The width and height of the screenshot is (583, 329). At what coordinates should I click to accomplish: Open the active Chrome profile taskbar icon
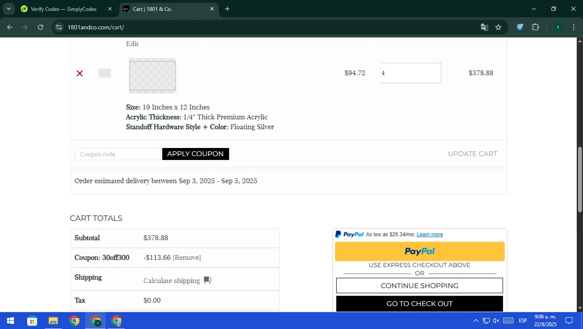coord(96,321)
